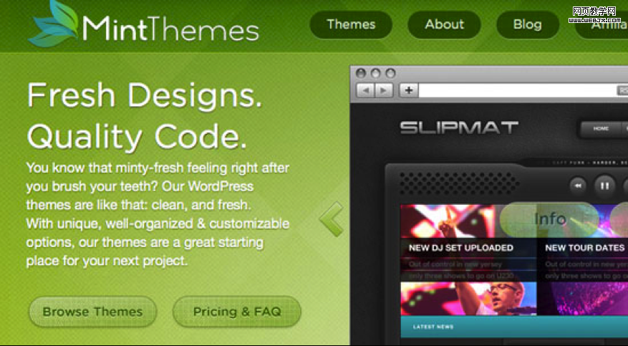Pause playback on the Slipmat player
Screen dimensions: 628x346
(604, 186)
